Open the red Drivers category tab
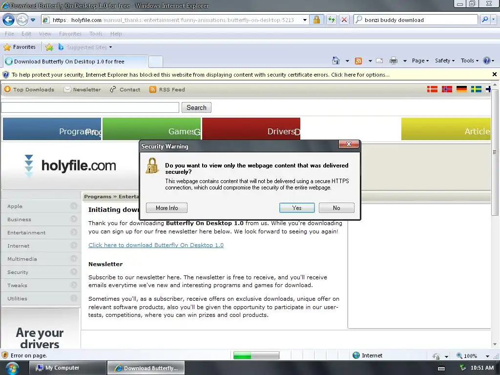The width and height of the screenshot is (500, 375). point(251,129)
